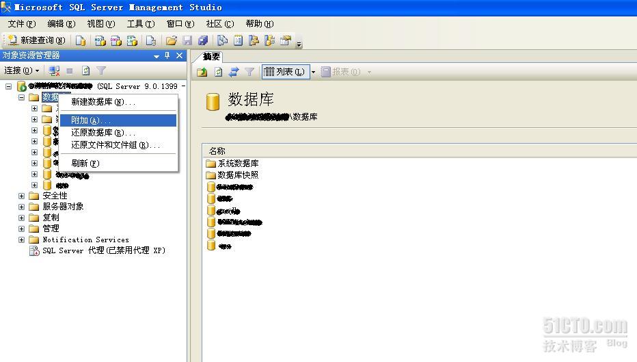Viewport: 637px width, 362px height.
Task: Click the Database Engine Query icon
Action: pos(81,40)
